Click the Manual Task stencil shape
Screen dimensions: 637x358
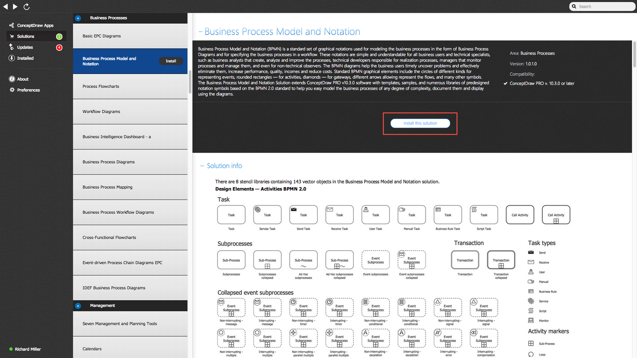[412, 215]
